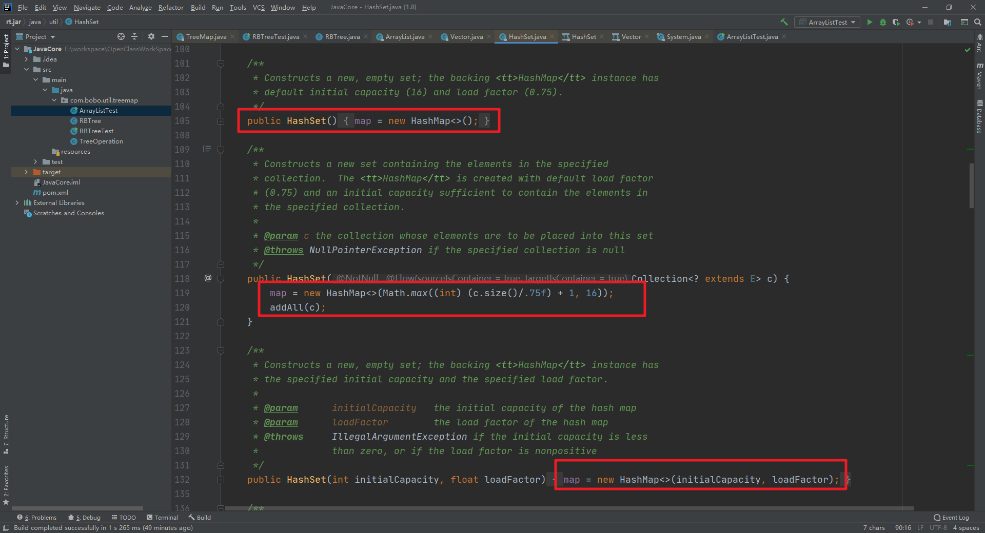Open the Navigate menu

click(x=87, y=7)
